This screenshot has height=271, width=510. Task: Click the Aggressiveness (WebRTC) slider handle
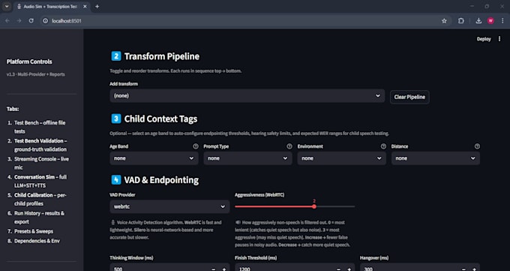314,206
